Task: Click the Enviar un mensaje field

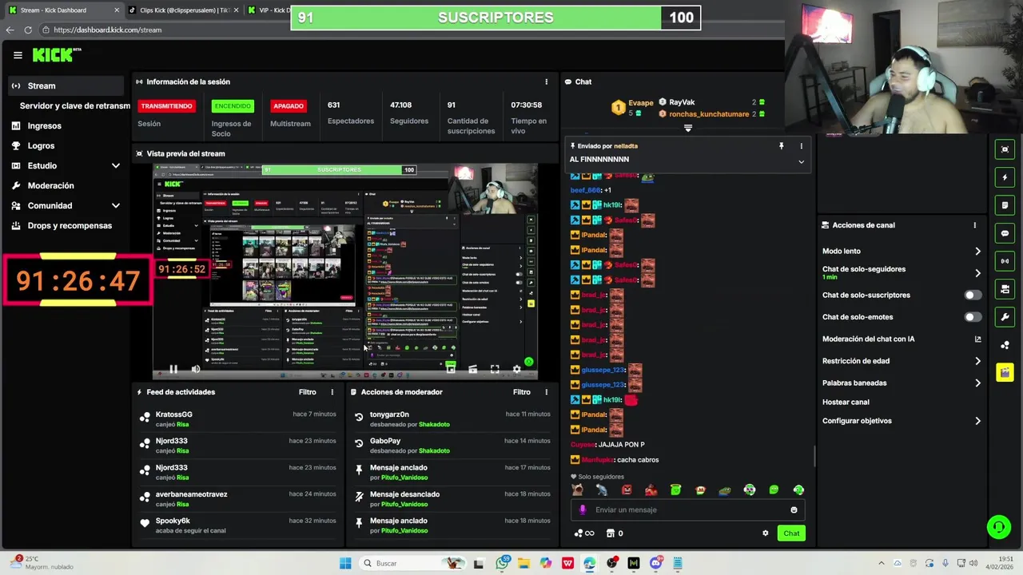Action: 688,510
